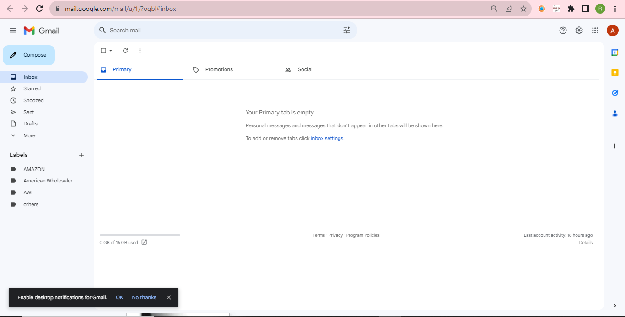Open search options filter icon

[x=347, y=30]
